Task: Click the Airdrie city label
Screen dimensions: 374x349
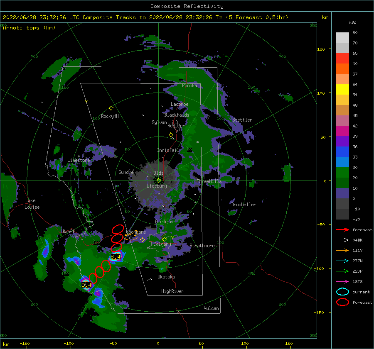Action: click(x=164, y=222)
